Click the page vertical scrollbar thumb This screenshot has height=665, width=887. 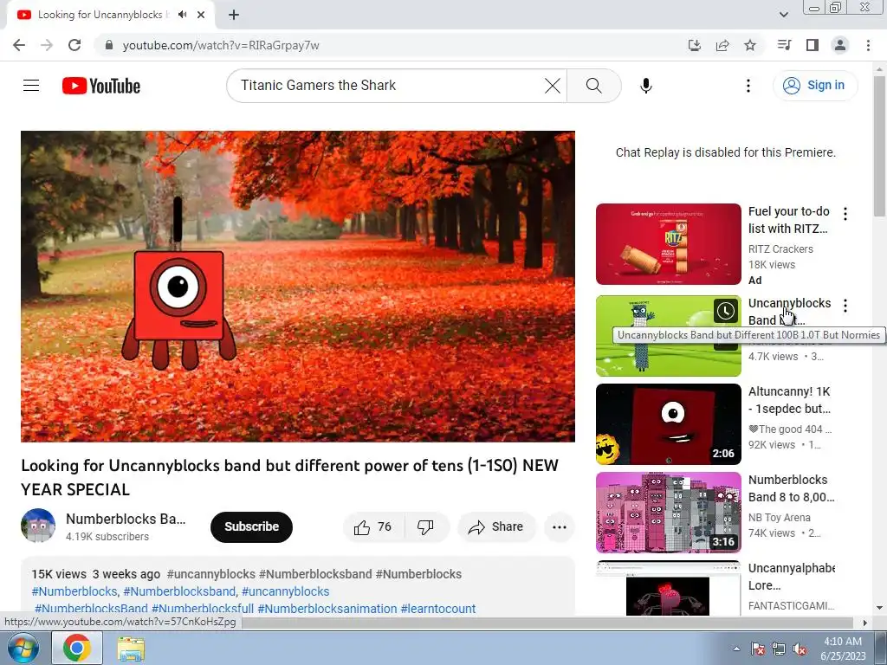879,145
